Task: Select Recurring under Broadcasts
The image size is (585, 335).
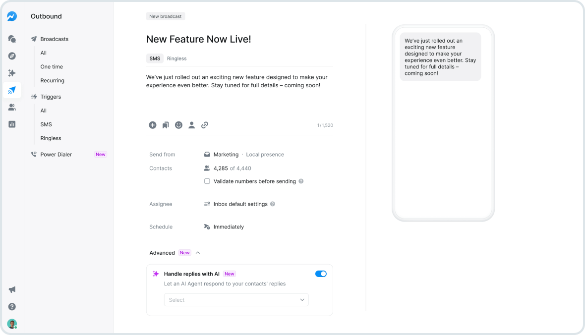Action: click(52, 80)
